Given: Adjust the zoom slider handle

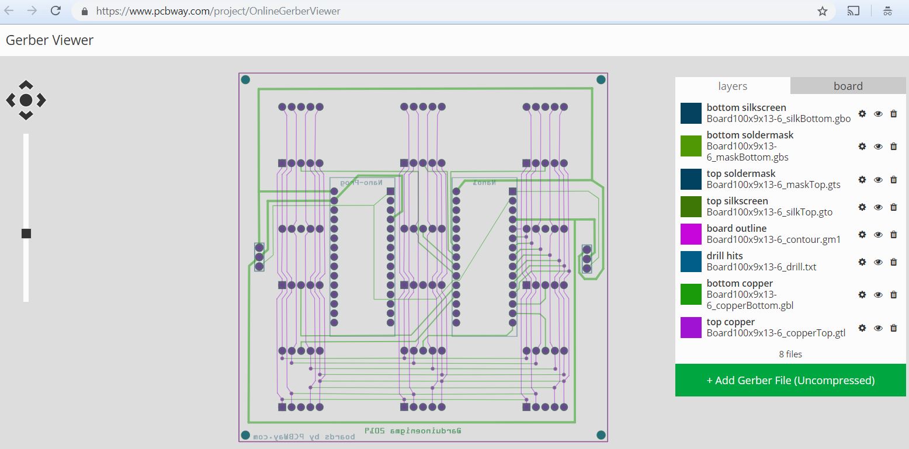Looking at the screenshot, I should [x=26, y=233].
